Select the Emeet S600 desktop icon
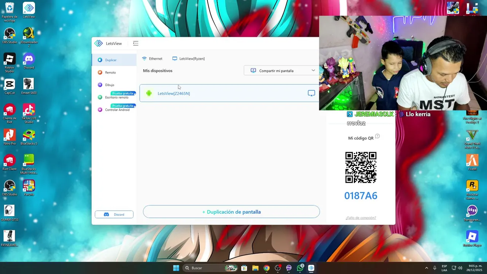Viewport: 487px width, 274px height. [x=29, y=86]
